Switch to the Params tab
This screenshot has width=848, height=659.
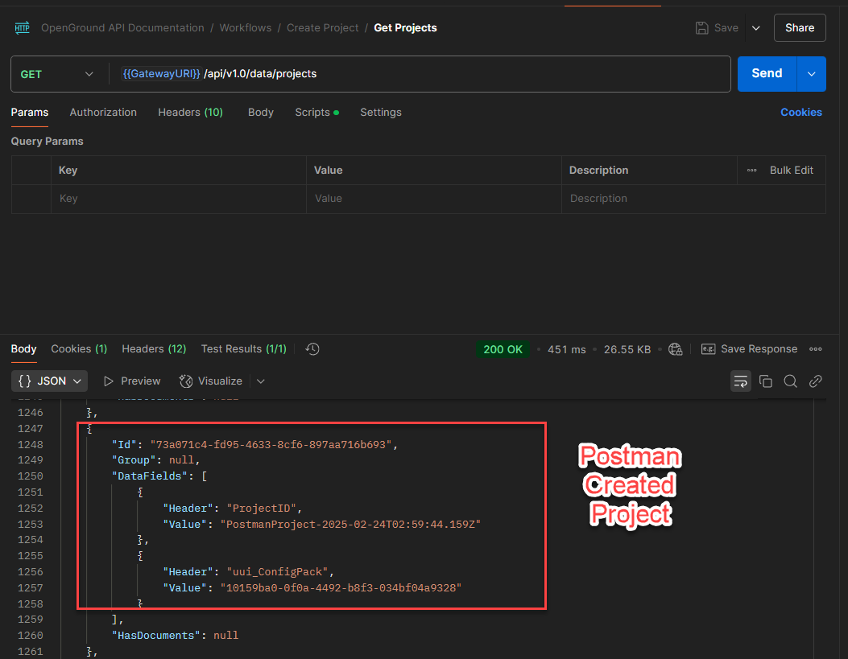point(30,113)
